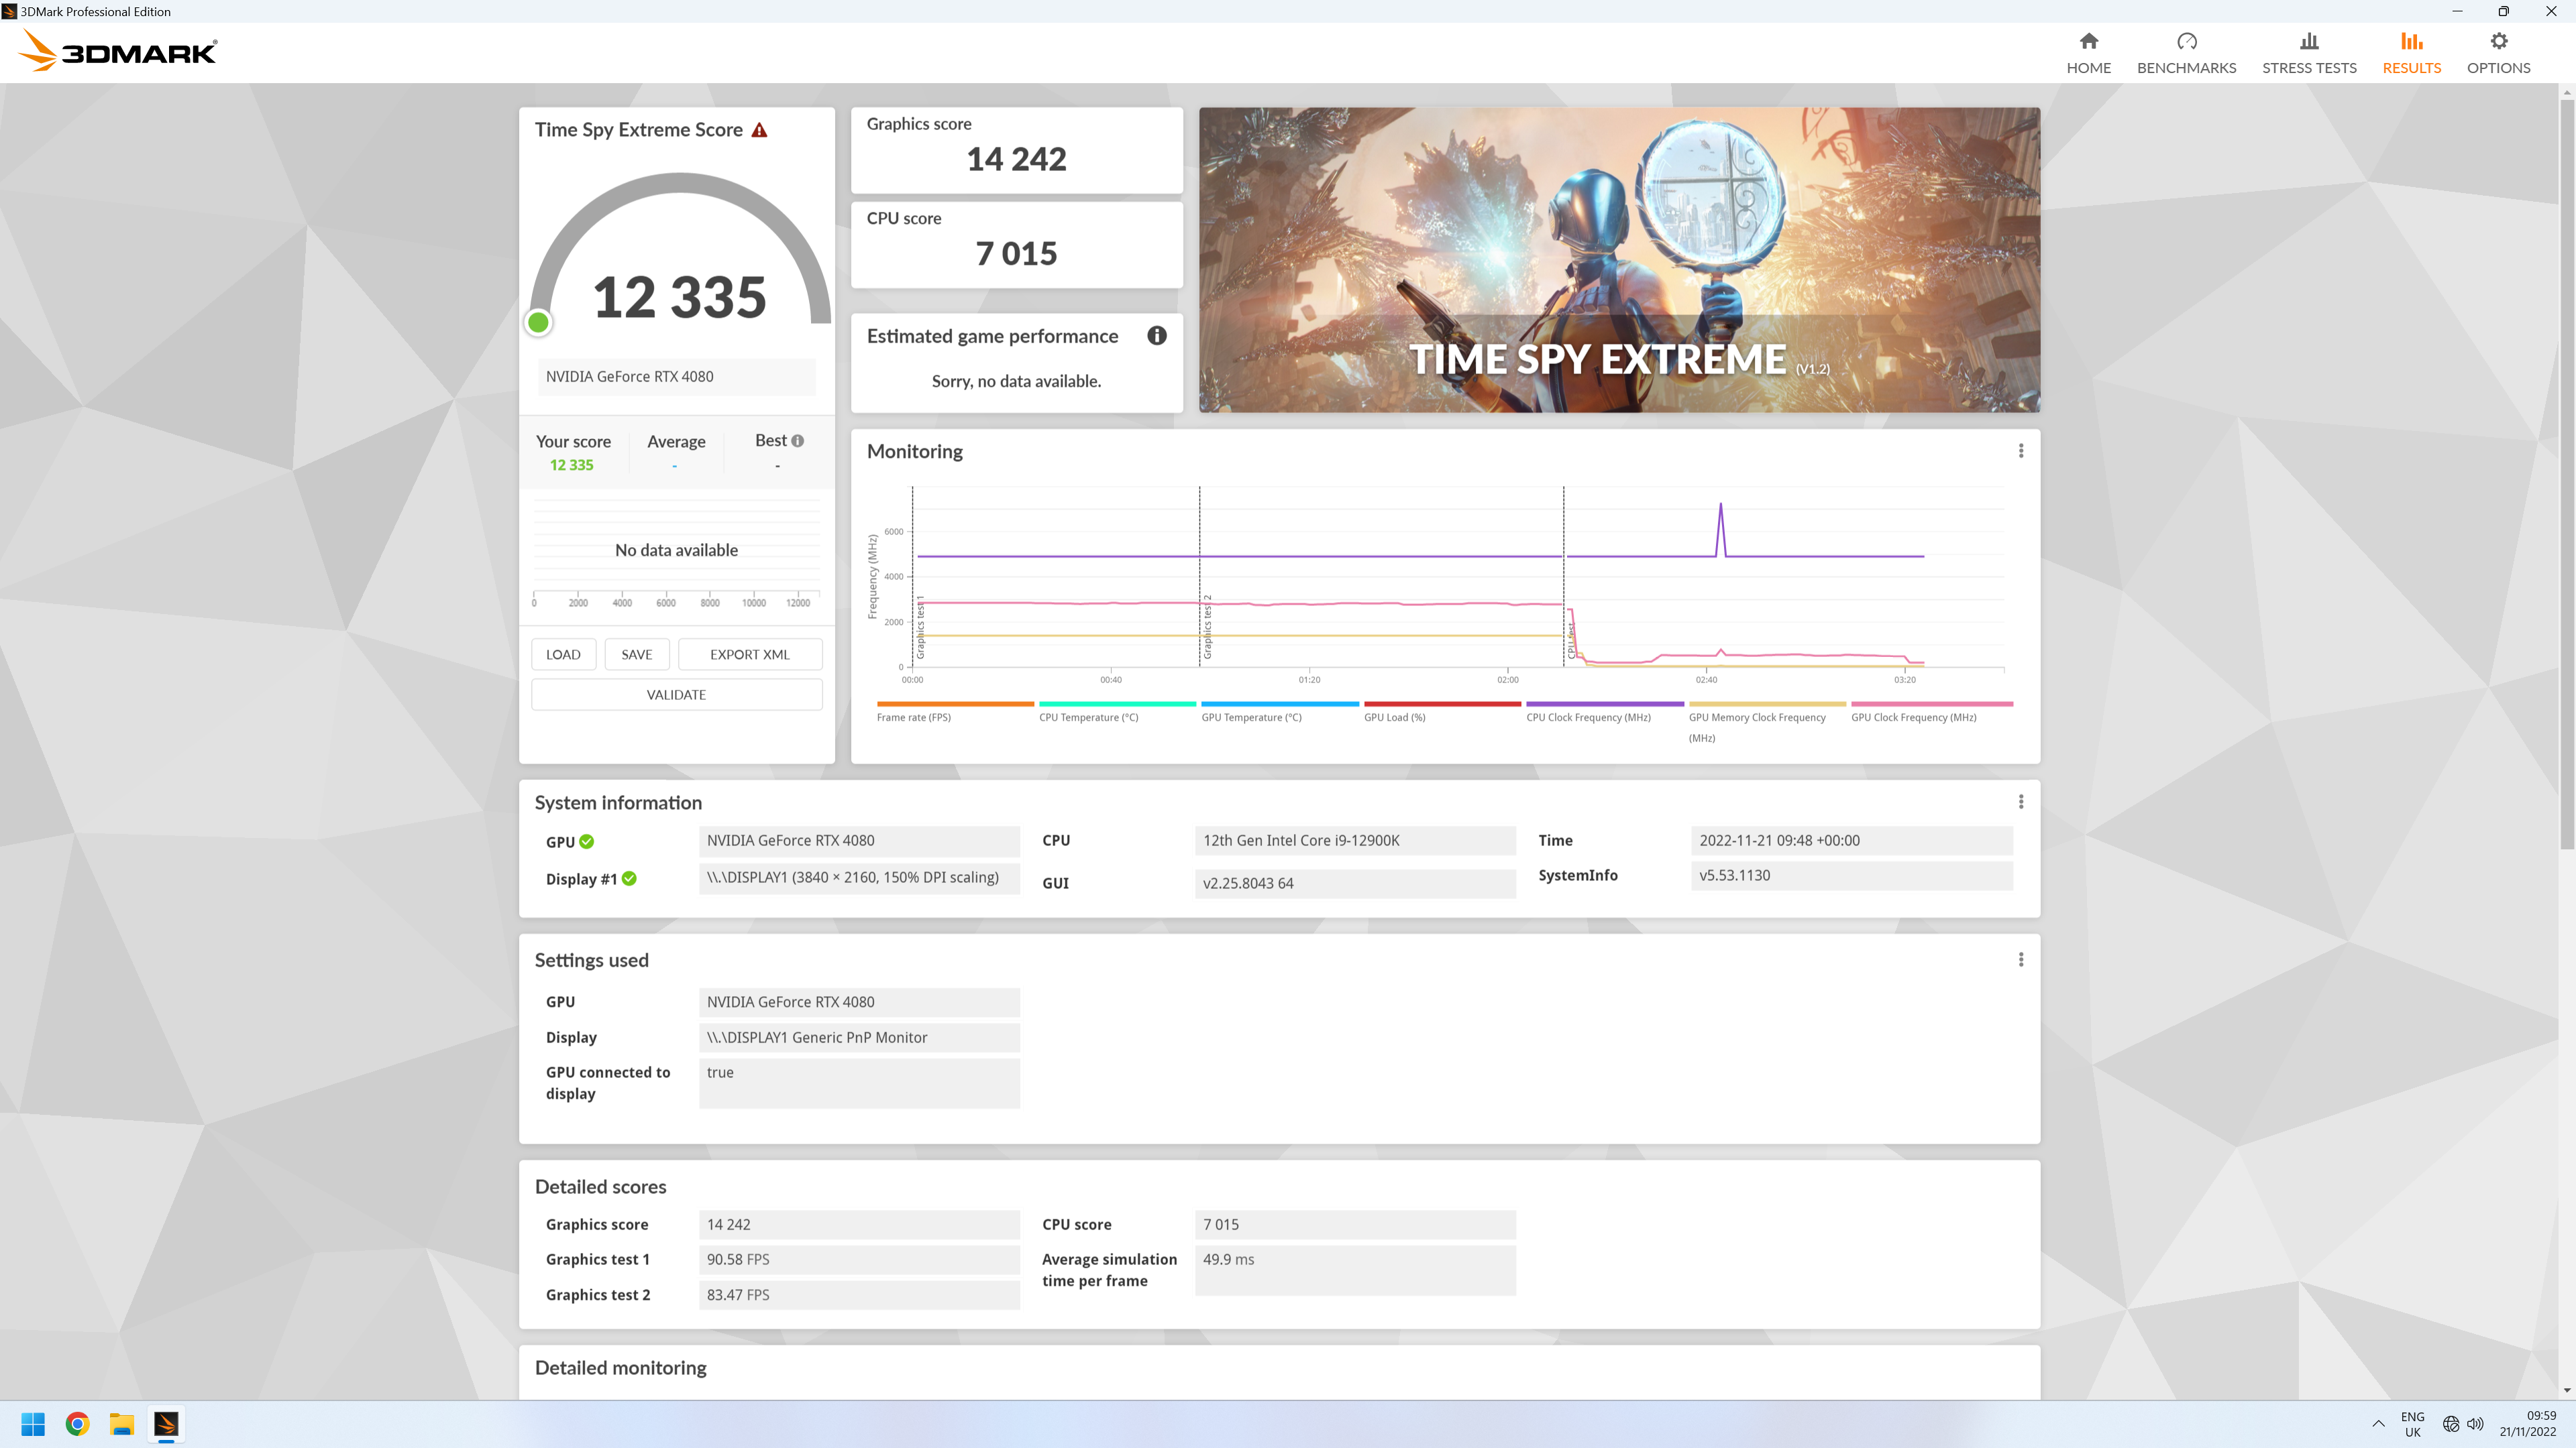
Task: Click Display #1 green checkmark icon
Action: click(629, 878)
